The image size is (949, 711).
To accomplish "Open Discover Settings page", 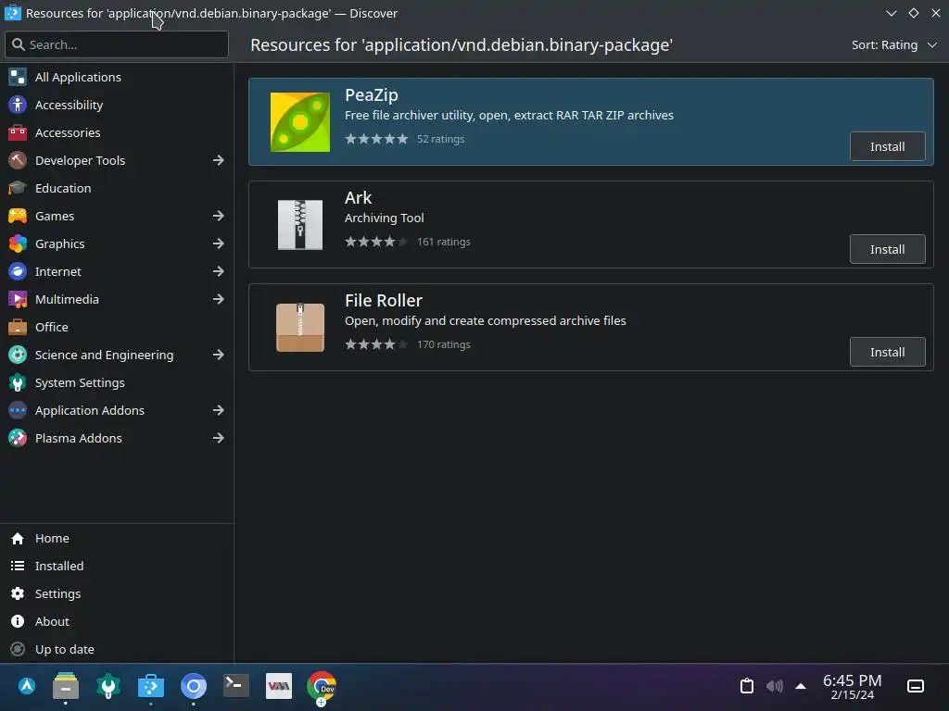I will pos(118,593).
